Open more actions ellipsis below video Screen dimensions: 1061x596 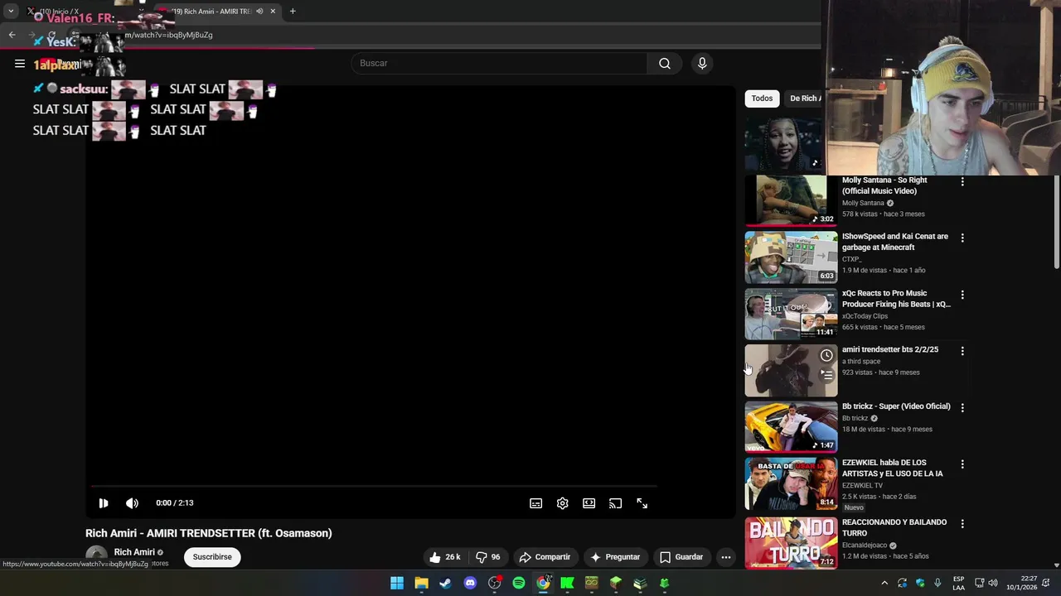726,557
